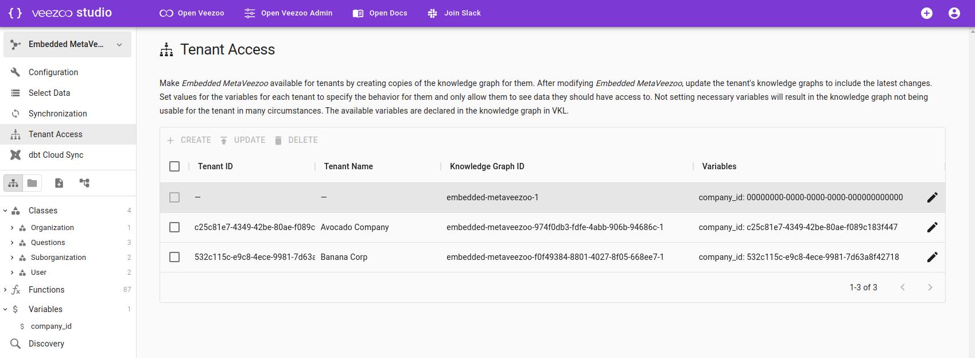Screen dimensions: 975x358
Task: Select the hierarchy view icon in sidebar toolbar
Action: 13,183
